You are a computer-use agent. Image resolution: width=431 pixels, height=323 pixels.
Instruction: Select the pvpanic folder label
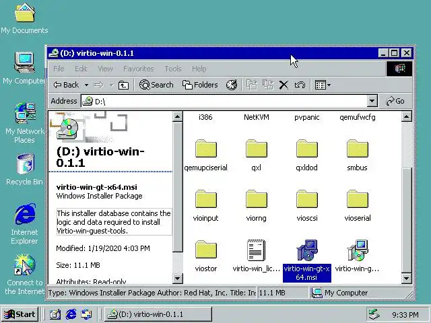pyautogui.click(x=307, y=117)
